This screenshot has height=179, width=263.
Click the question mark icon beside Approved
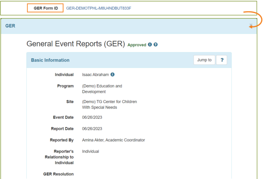(x=155, y=45)
